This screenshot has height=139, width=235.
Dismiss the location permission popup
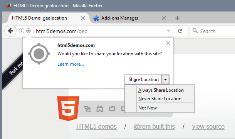pyautogui.click(x=168, y=43)
